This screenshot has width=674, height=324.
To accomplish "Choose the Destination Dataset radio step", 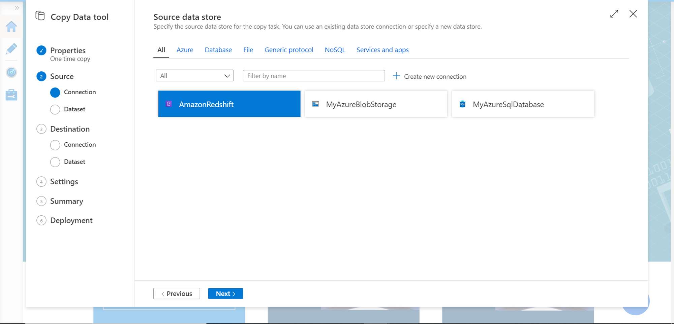I will coord(55,162).
